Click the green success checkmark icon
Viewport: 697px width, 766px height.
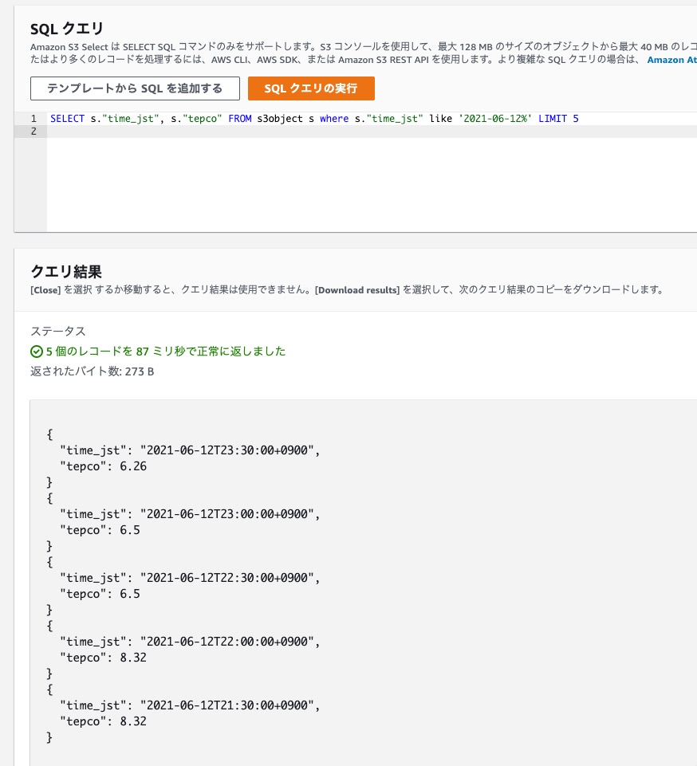click(33, 351)
